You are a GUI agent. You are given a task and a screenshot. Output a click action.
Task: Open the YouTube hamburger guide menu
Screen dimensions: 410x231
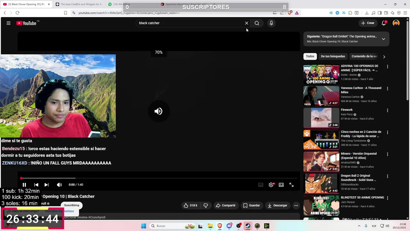[x=8, y=23]
